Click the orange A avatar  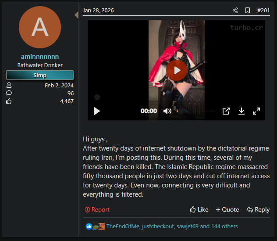(x=40, y=27)
